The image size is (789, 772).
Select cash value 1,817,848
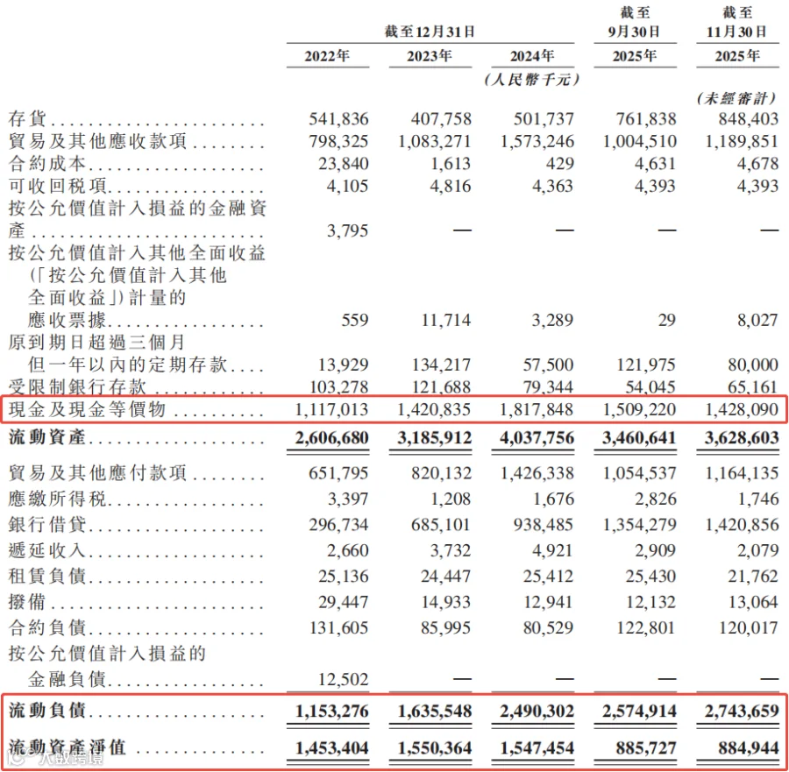[x=537, y=409]
